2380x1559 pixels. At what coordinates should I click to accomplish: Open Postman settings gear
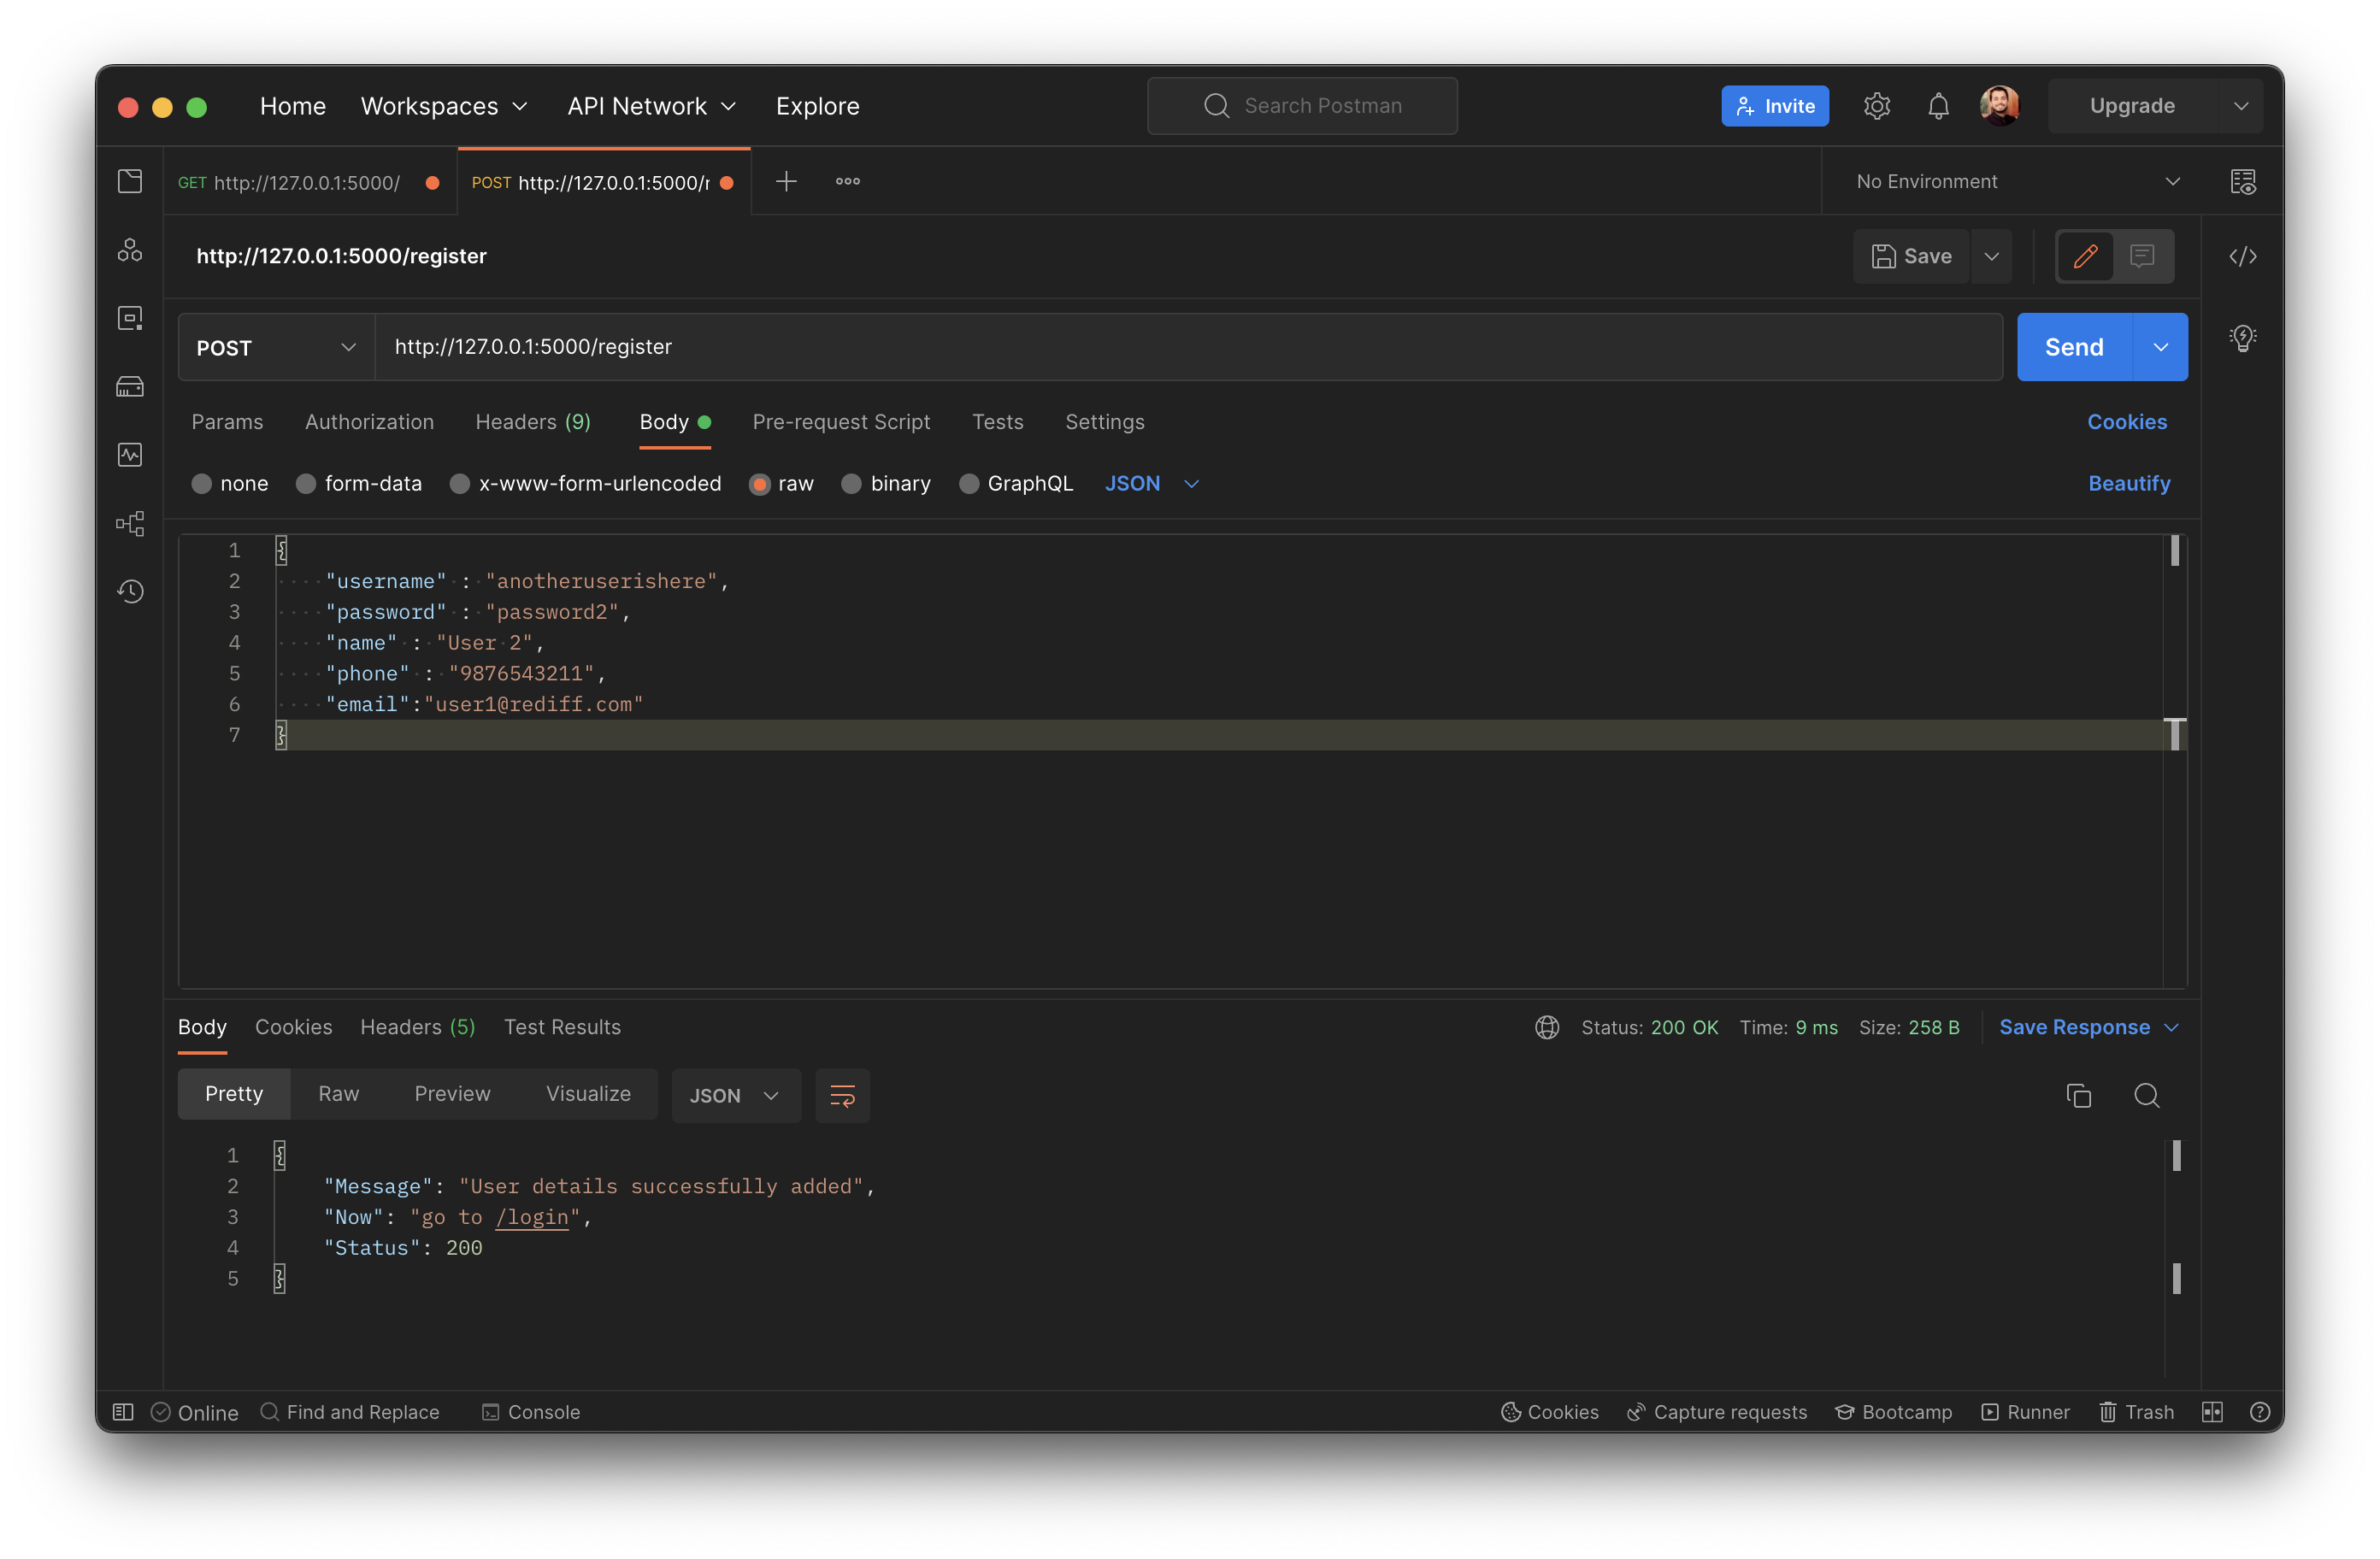(1877, 105)
